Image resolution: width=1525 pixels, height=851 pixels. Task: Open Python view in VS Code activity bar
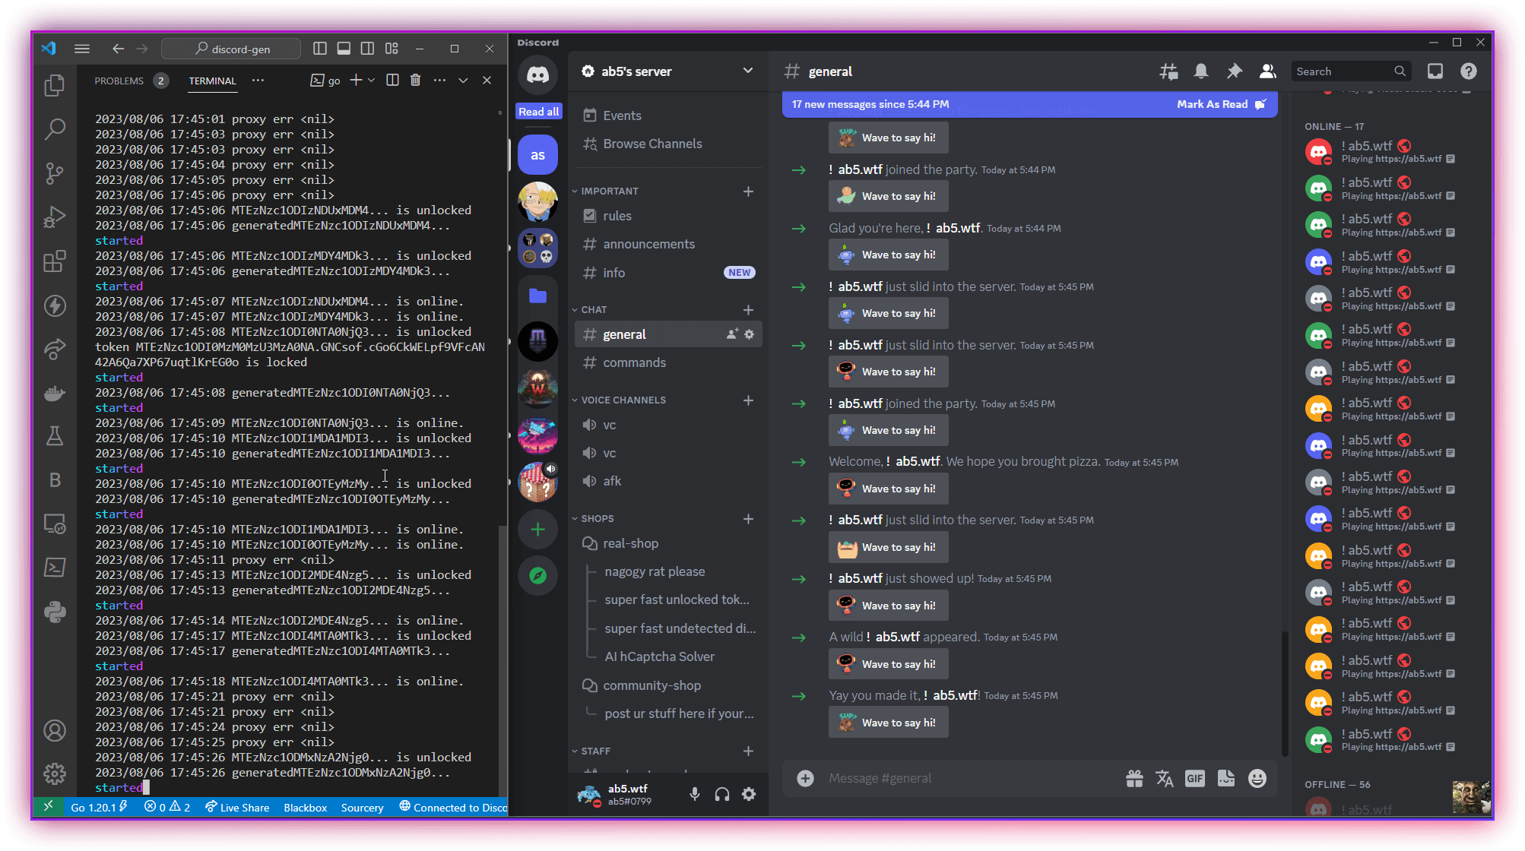coord(55,612)
